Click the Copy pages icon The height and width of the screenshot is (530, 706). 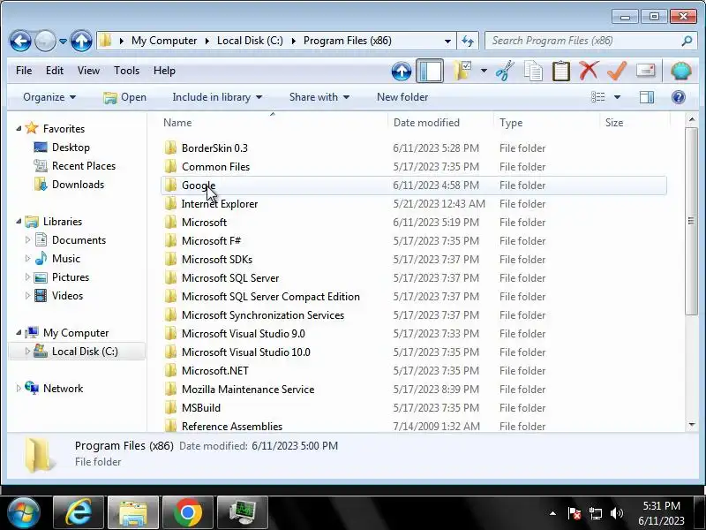point(533,71)
